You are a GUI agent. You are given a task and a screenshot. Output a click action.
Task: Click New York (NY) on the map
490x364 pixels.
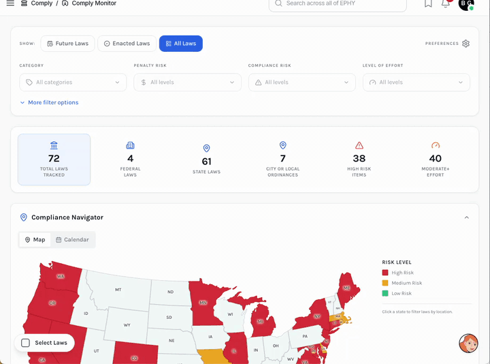tap(317, 316)
